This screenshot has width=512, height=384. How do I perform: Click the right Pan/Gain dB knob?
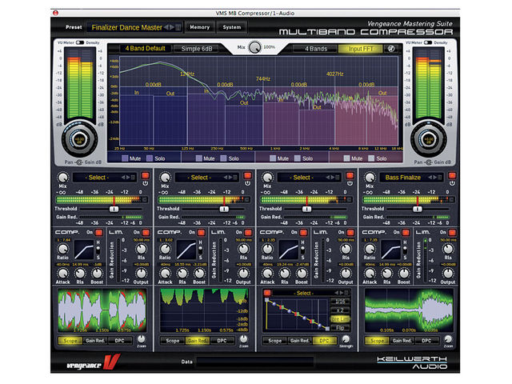428,139
